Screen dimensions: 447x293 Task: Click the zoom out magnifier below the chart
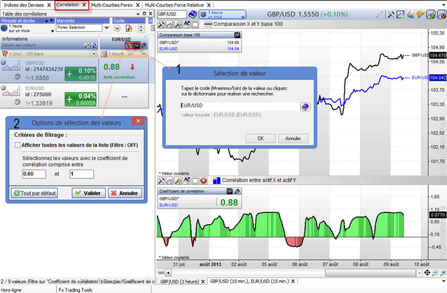click(435, 273)
